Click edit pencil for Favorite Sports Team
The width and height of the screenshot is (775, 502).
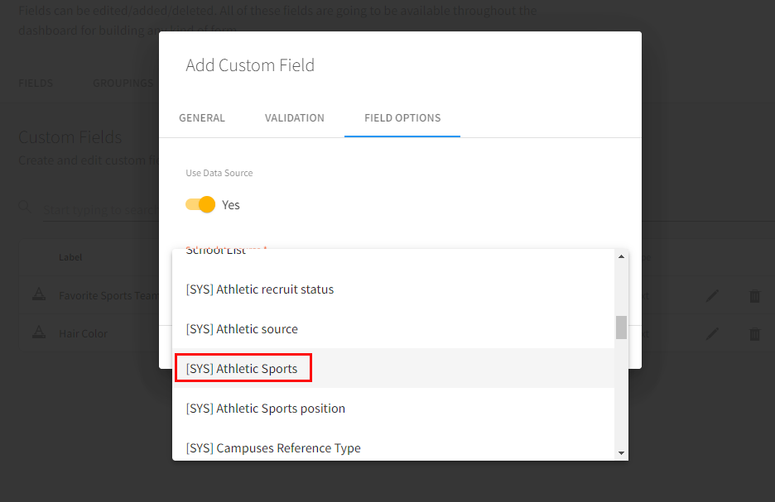pyautogui.click(x=712, y=296)
